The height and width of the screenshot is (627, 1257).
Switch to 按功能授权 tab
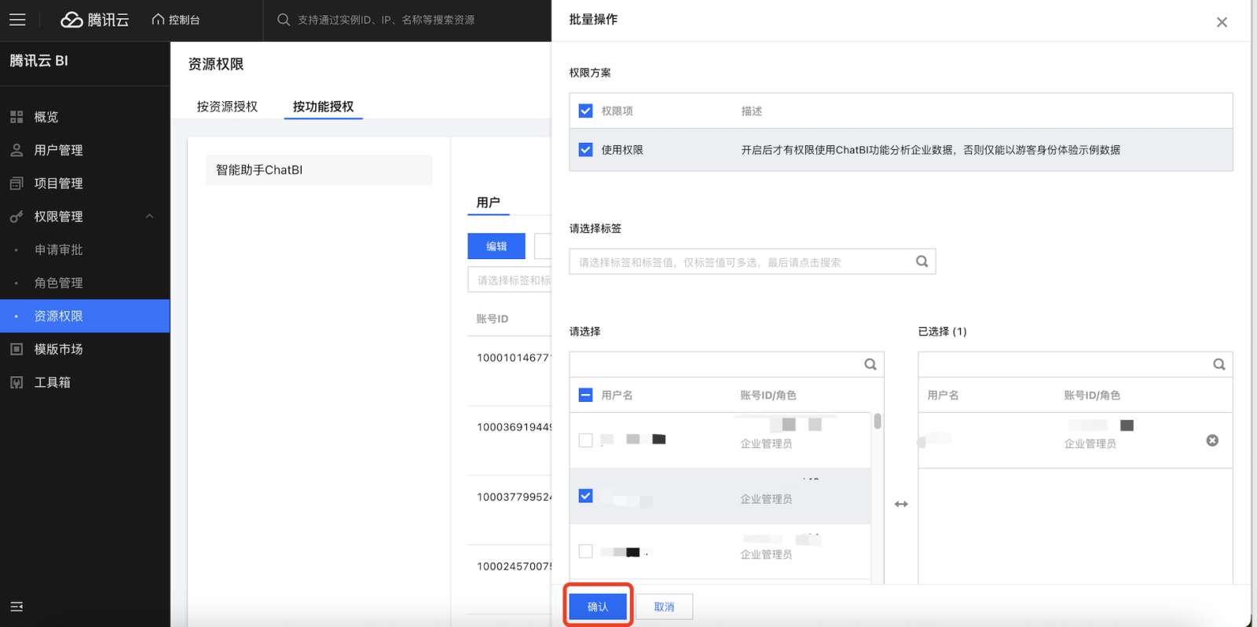pos(323,107)
